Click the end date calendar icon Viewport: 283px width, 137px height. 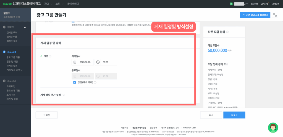point(75,76)
